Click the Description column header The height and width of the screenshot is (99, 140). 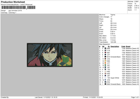point(115,46)
